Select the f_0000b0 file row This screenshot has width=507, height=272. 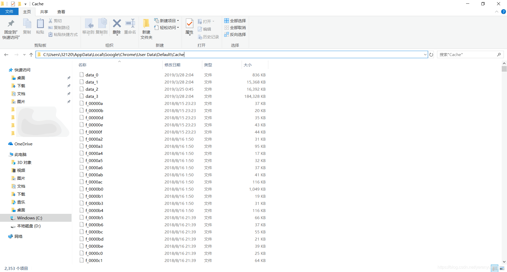(x=173, y=189)
